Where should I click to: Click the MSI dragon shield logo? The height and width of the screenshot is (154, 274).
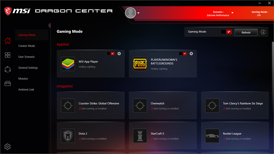pos(8,11)
